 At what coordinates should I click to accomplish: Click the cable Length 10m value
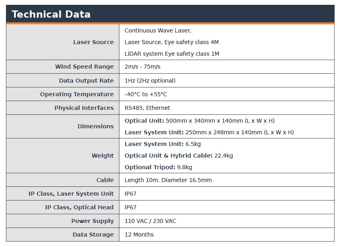point(168,180)
